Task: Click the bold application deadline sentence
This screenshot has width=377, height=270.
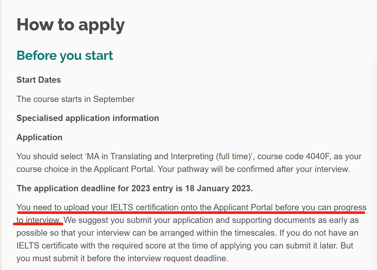Action: (x=135, y=188)
